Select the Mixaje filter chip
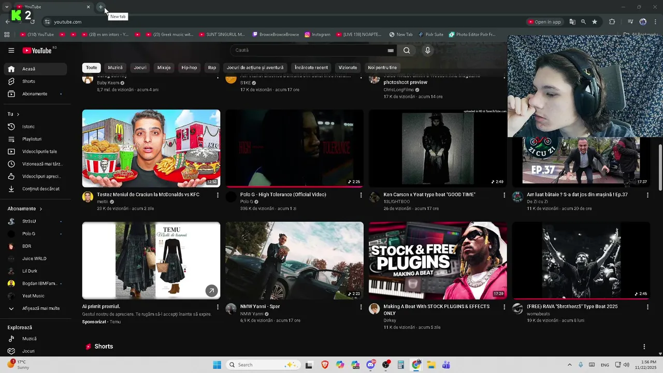This screenshot has height=373, width=663. coord(164,67)
